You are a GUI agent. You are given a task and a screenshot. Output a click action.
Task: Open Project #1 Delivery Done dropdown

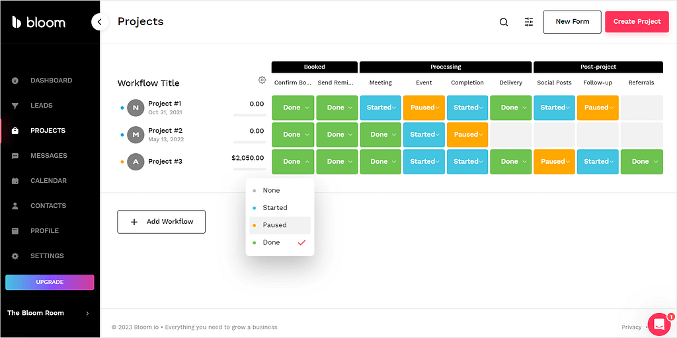(511, 108)
